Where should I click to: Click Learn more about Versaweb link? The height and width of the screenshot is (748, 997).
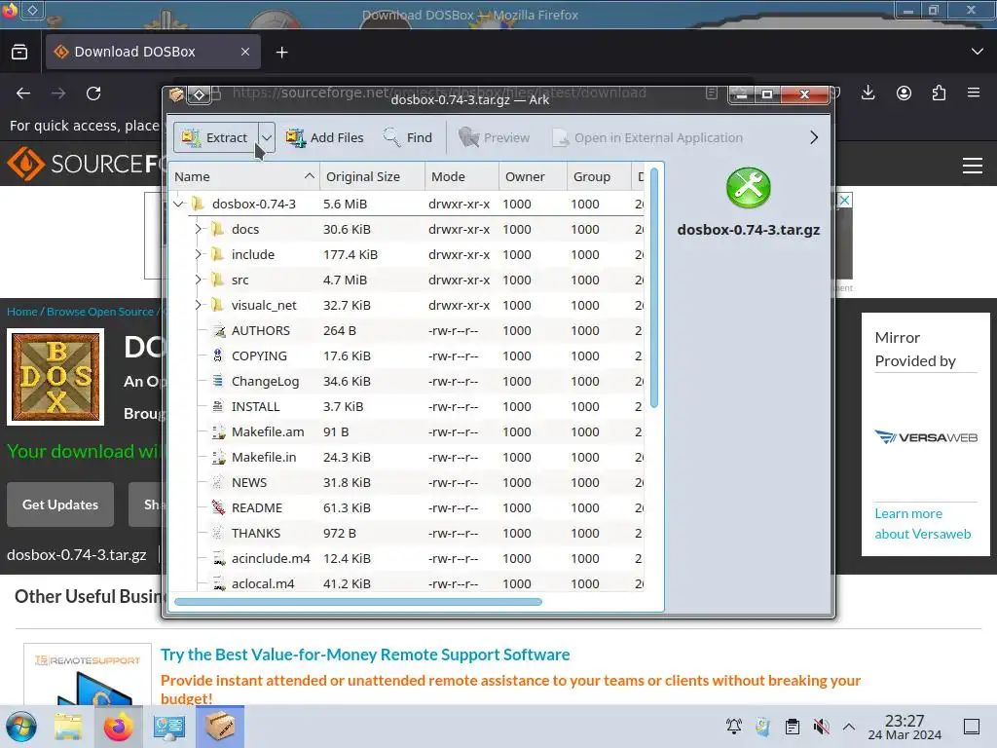pyautogui.click(x=923, y=523)
